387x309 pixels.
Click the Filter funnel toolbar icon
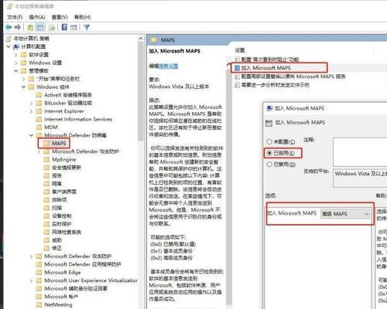pyautogui.click(x=87, y=27)
